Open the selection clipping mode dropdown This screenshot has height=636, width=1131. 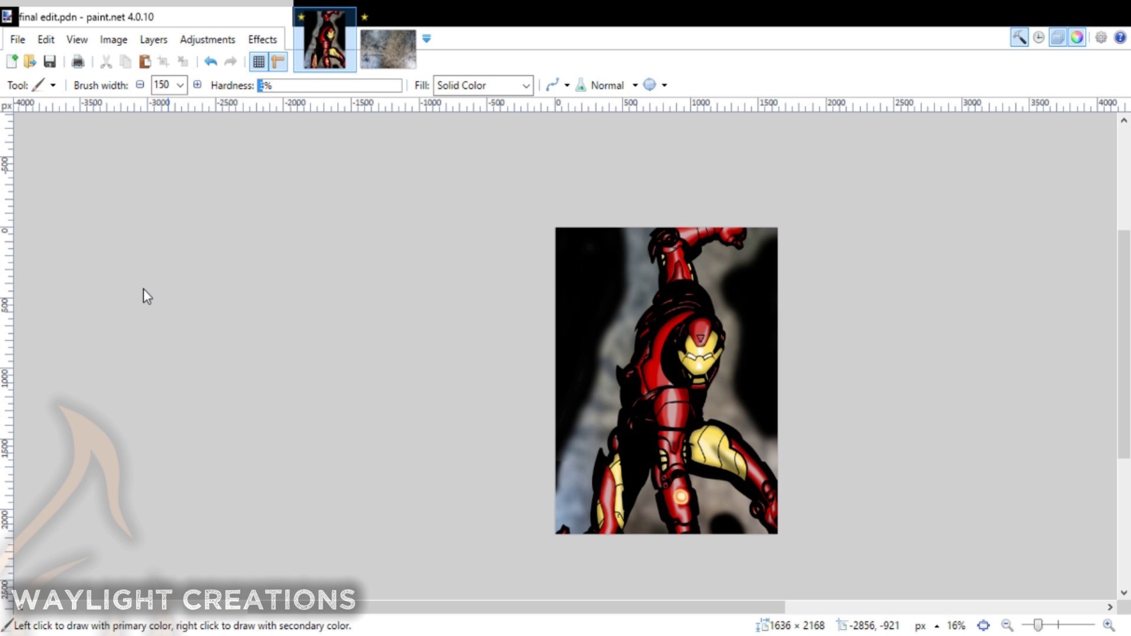(x=664, y=85)
